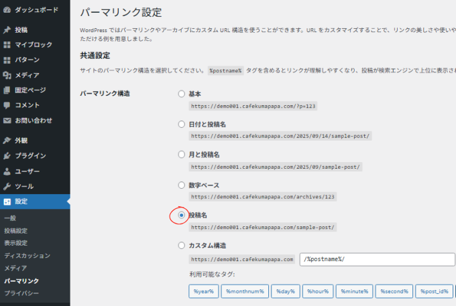456x306 pixels.
Task: Click the 2025/09/14/sample-post/ example URL
Action: tap(280, 136)
